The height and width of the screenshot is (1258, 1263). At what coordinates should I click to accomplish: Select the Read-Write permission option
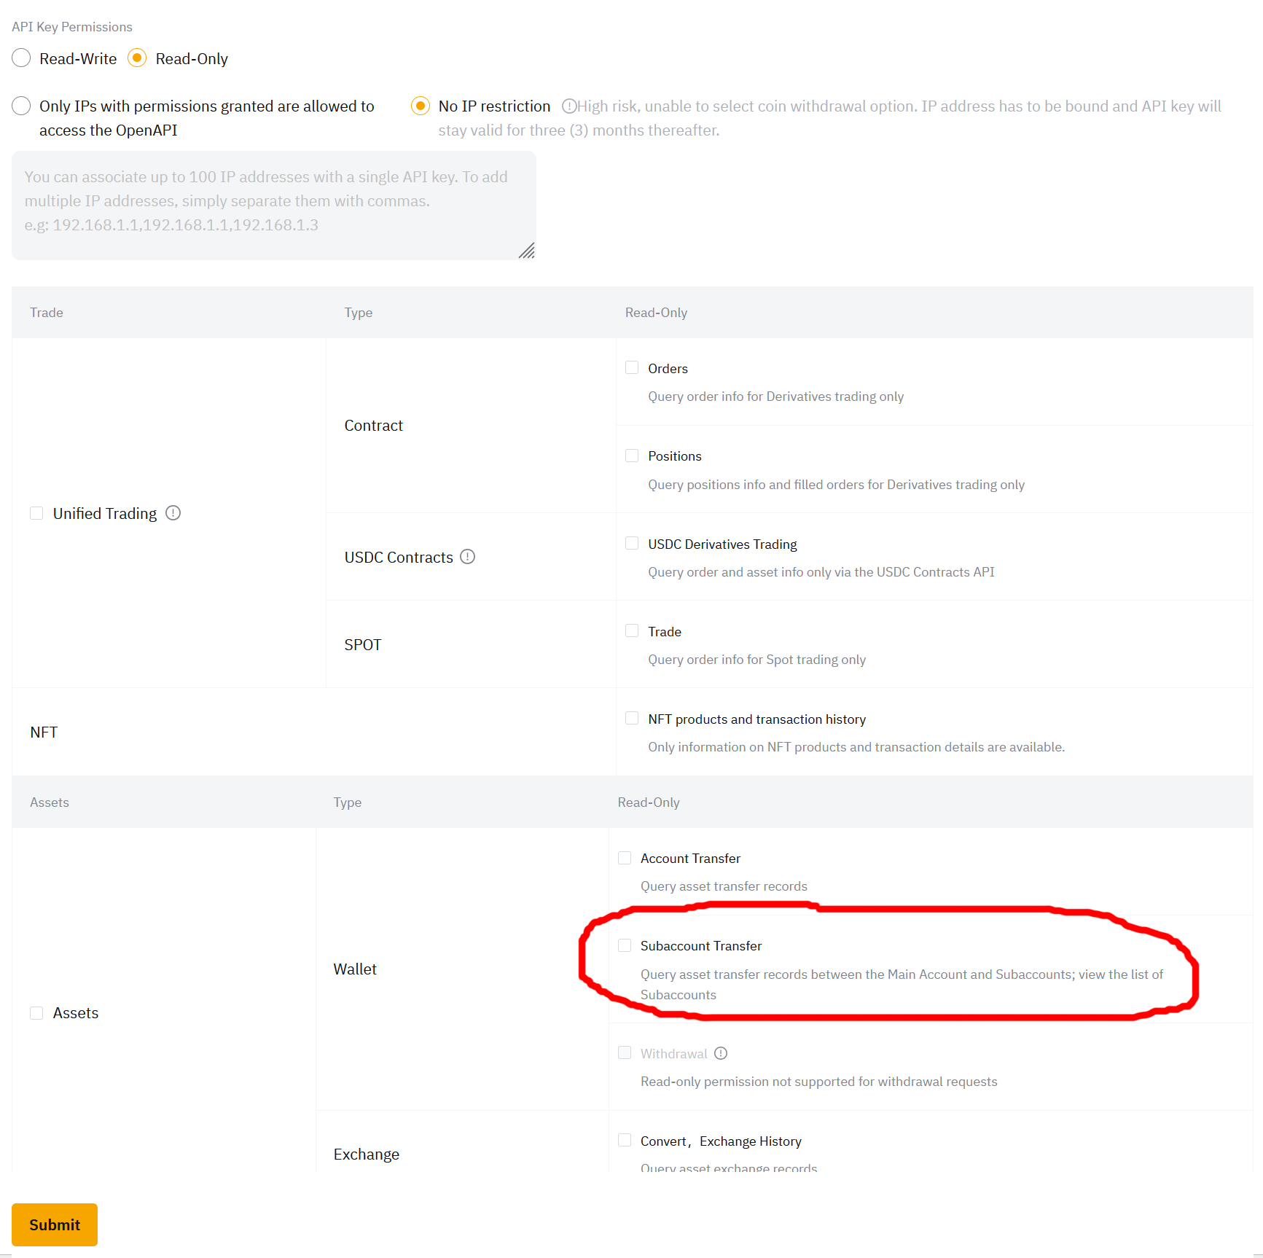21,58
